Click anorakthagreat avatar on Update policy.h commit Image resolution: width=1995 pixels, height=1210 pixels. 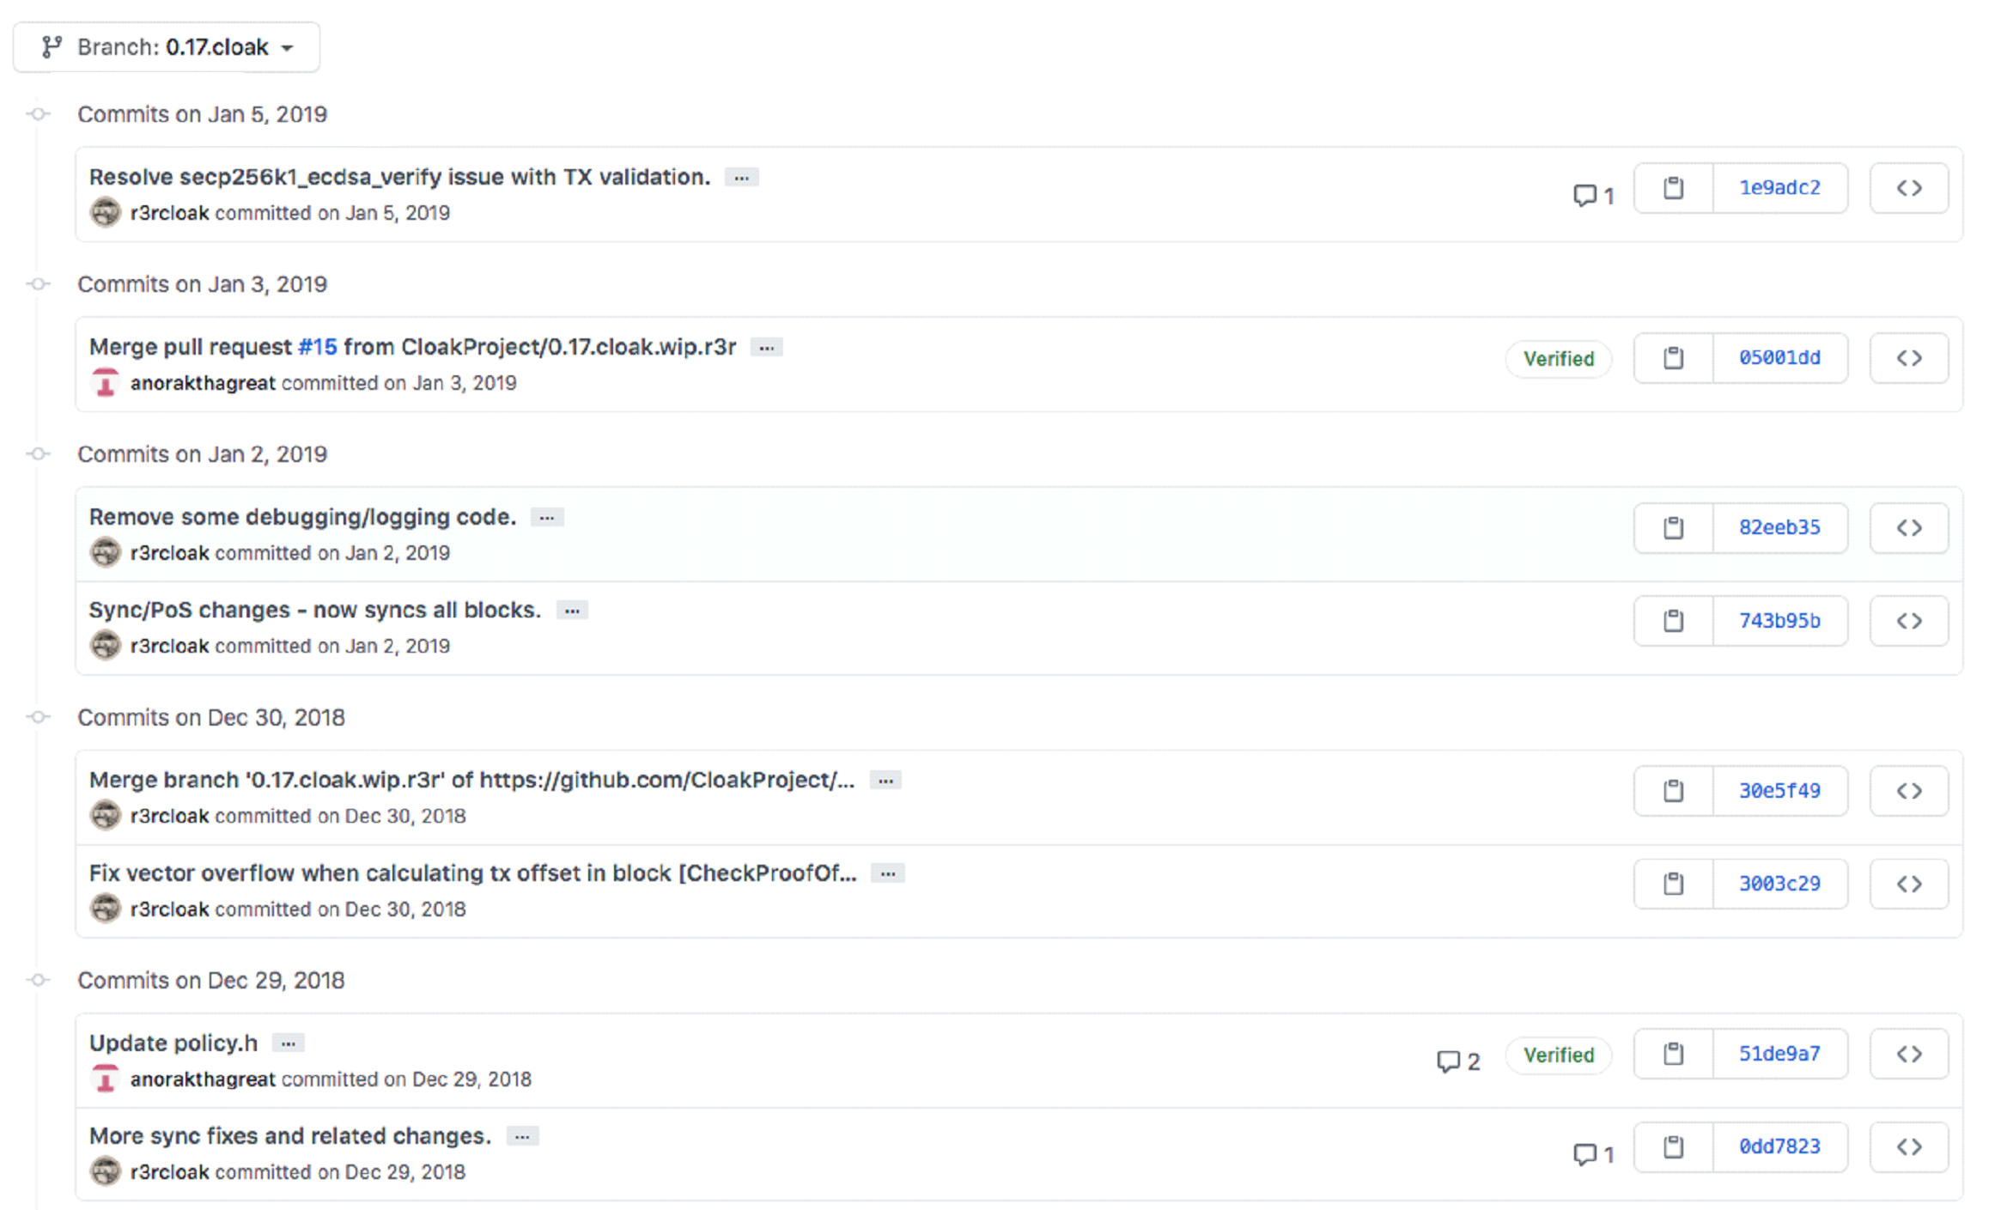106,1079
